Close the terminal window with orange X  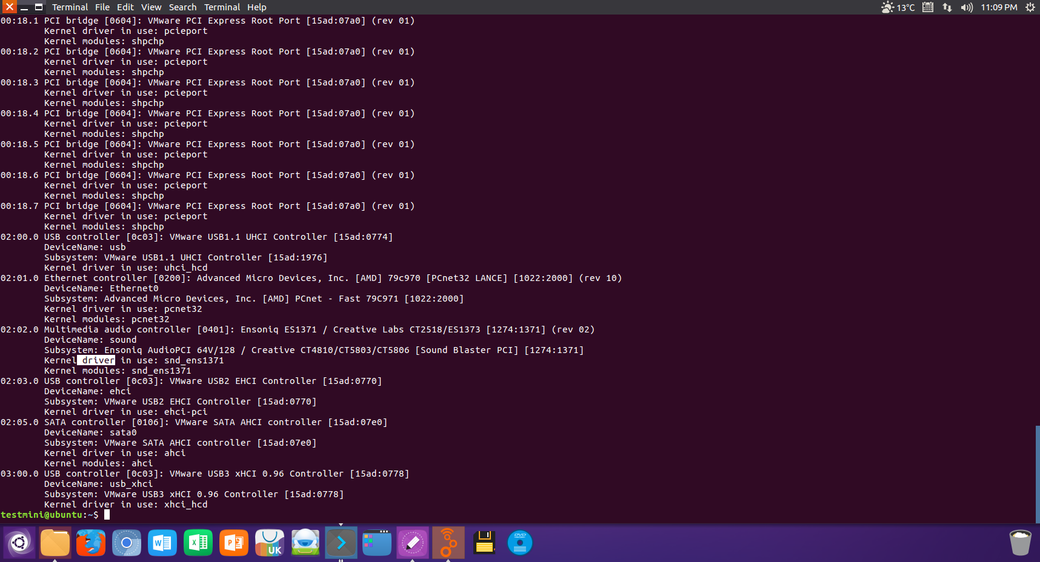point(9,7)
